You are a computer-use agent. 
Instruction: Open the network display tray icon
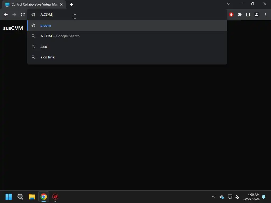tap(230, 197)
